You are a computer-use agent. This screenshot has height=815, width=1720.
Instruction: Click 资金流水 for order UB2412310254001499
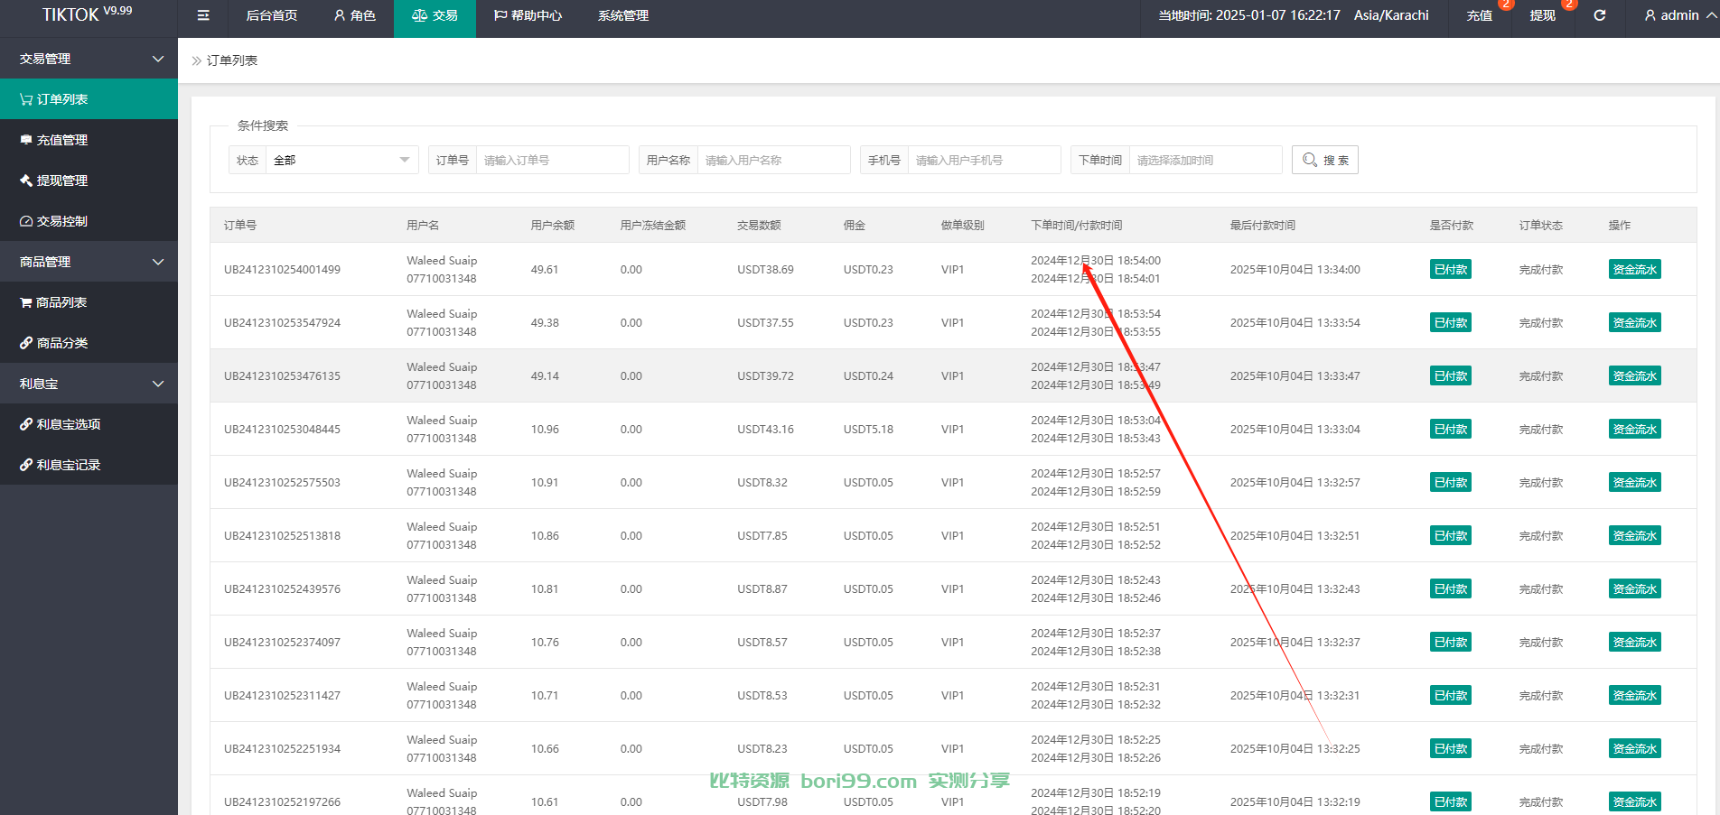(x=1635, y=269)
